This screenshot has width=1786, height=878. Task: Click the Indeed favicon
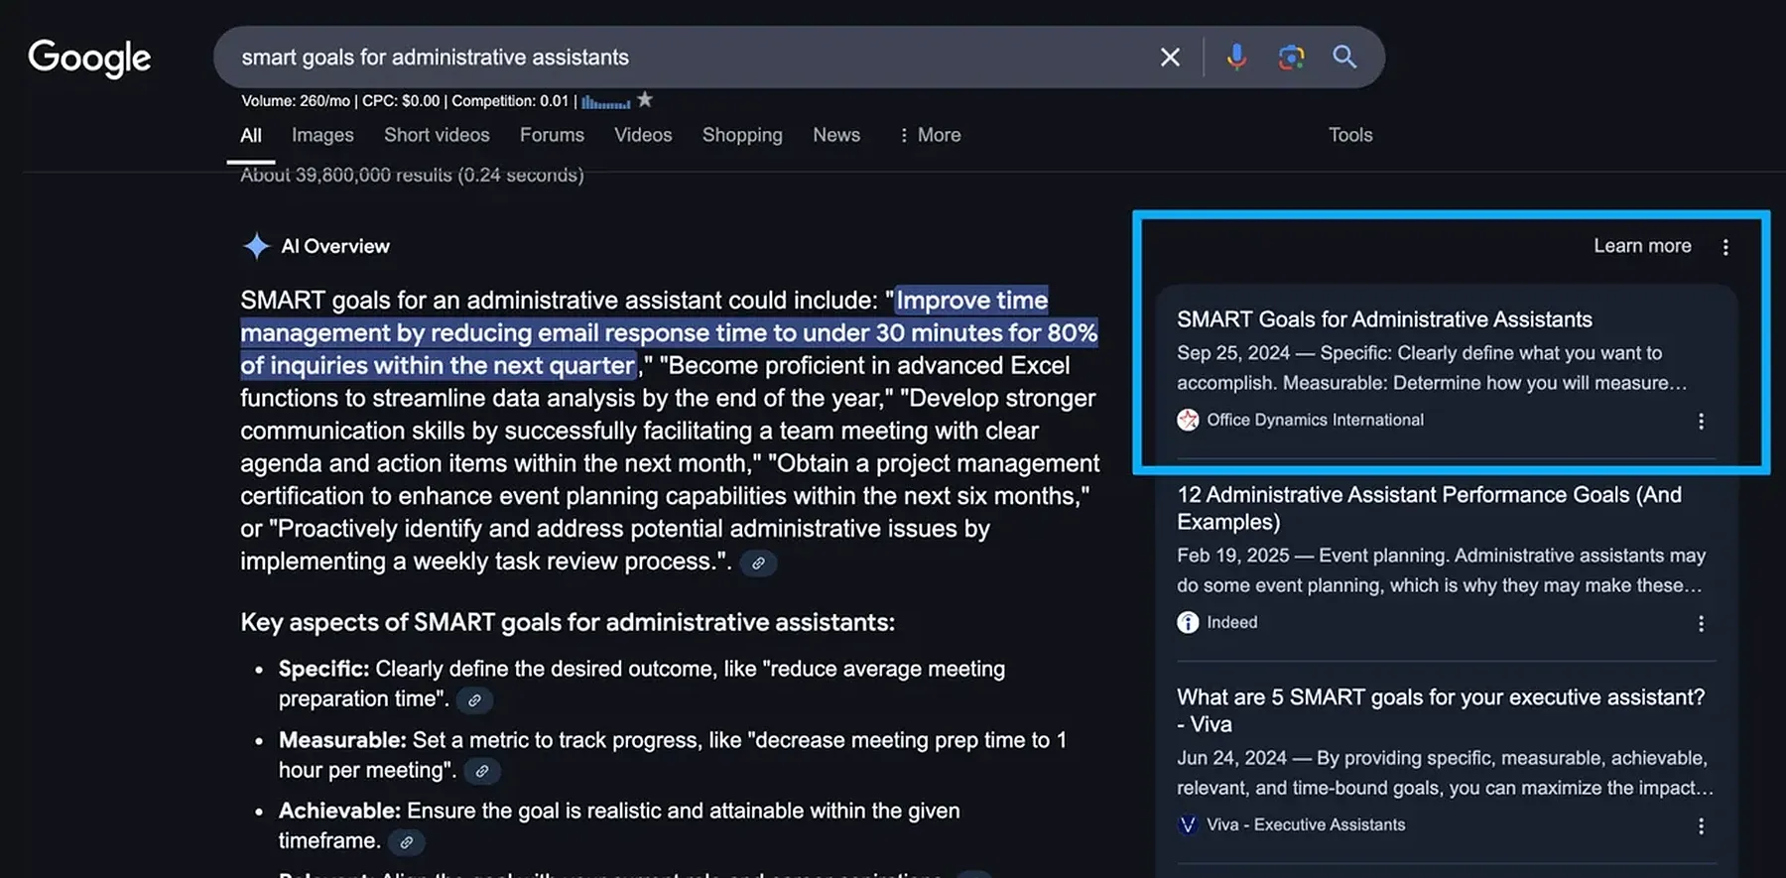coord(1188,622)
